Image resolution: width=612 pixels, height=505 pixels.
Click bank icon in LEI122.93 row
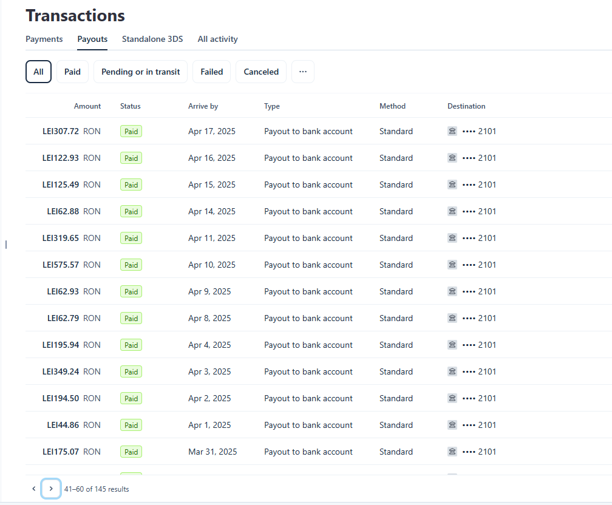[452, 158]
